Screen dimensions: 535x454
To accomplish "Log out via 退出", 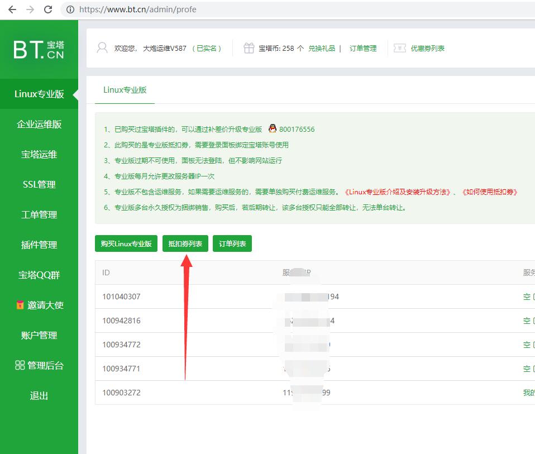I will pos(39,396).
